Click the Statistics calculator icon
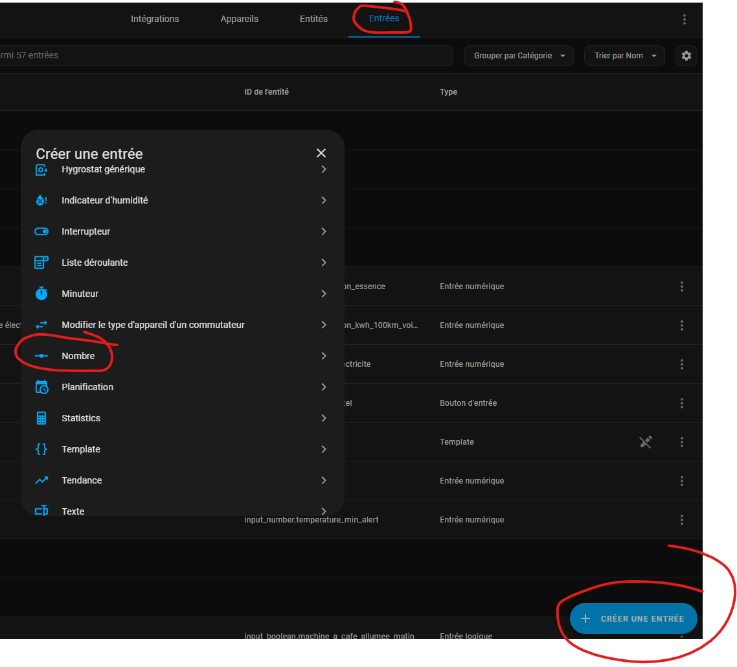 (41, 418)
